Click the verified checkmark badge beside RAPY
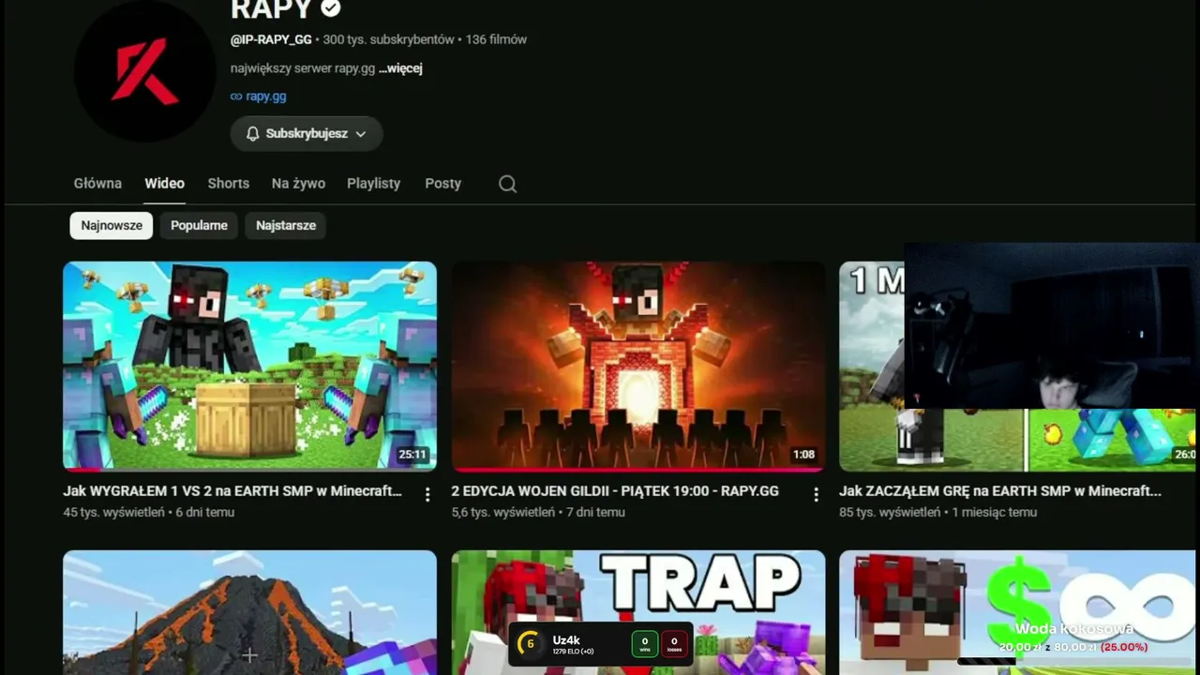Screen dimensions: 1200x675 (x=330, y=8)
